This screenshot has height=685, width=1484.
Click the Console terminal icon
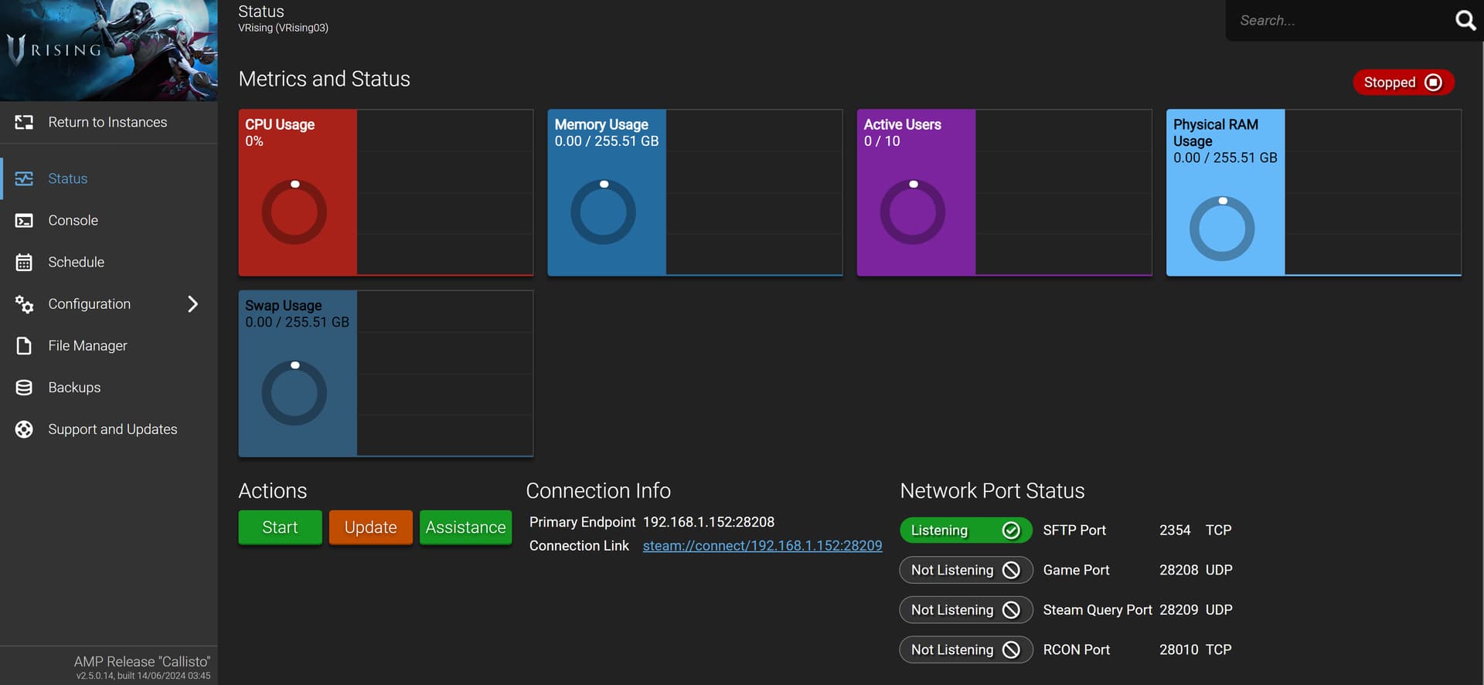[x=24, y=221]
